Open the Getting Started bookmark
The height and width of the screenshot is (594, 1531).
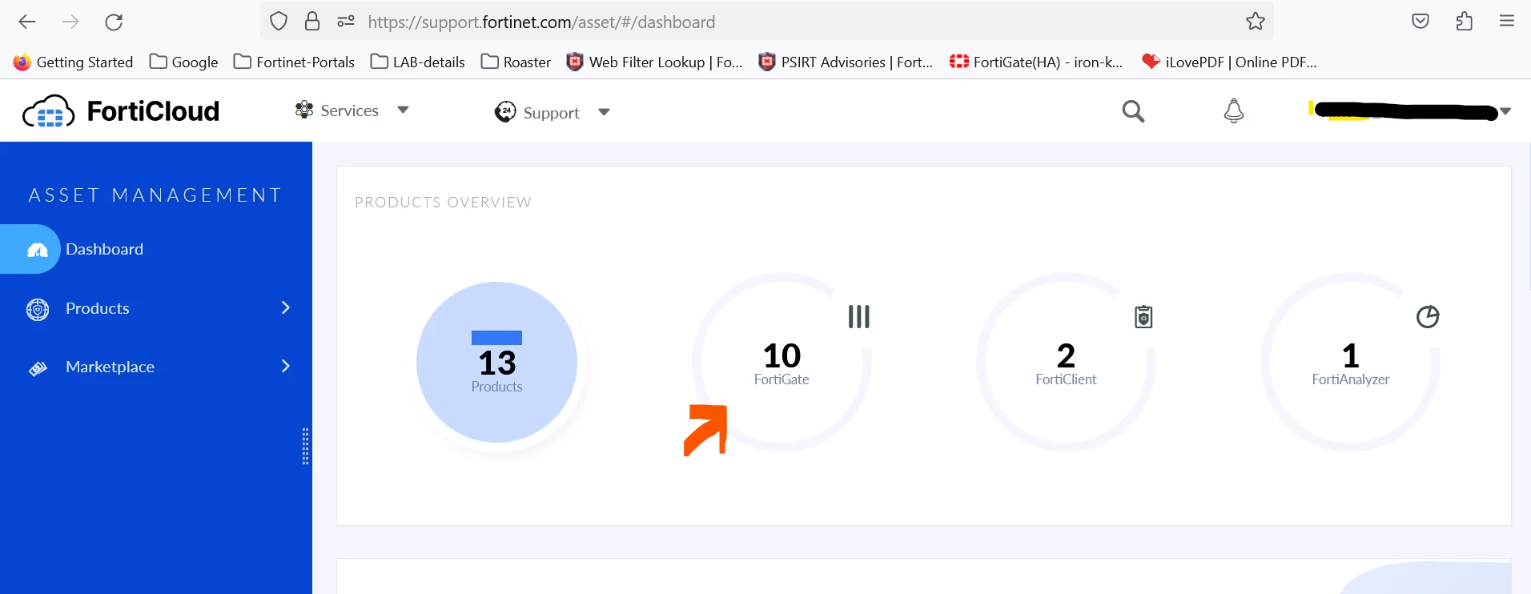coord(74,62)
